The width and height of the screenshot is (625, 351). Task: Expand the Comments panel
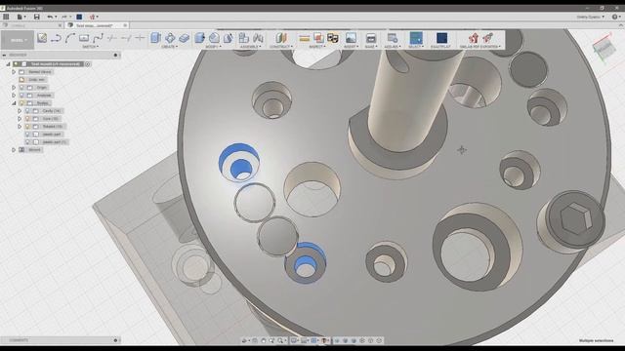tap(115, 340)
